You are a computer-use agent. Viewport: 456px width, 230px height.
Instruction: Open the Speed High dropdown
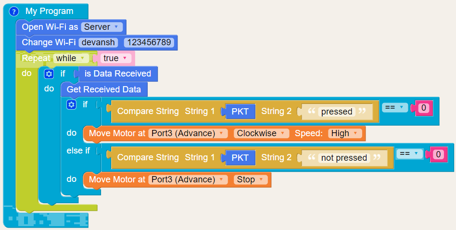tap(344, 133)
